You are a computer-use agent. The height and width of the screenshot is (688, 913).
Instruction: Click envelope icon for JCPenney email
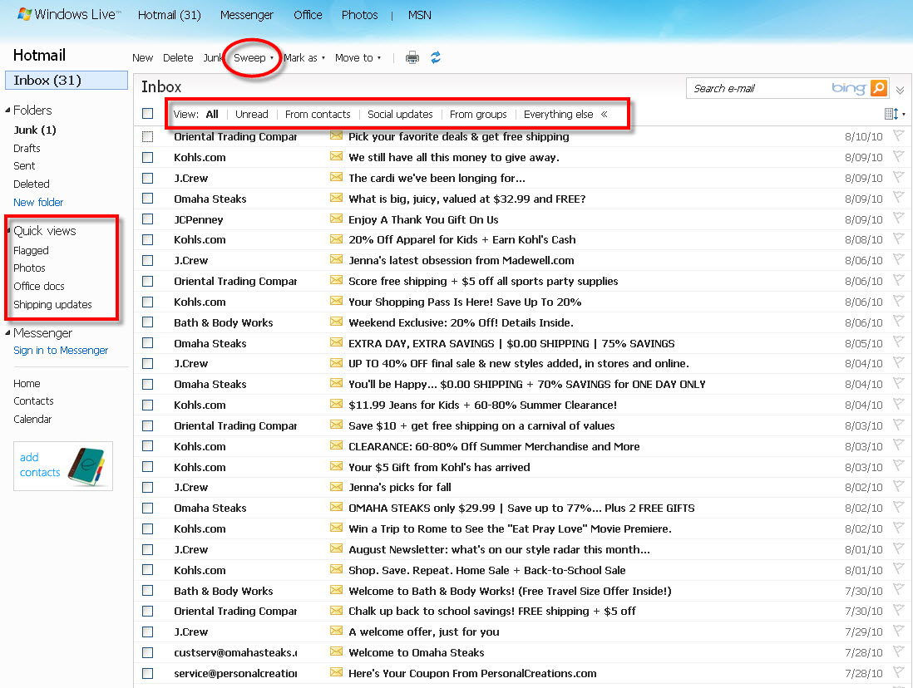coord(336,219)
